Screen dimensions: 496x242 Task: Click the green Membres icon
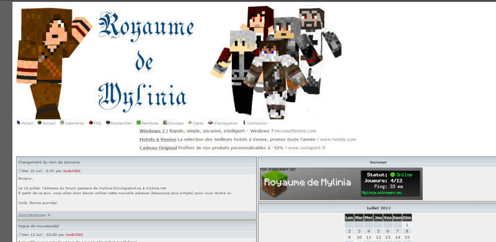[138, 123]
